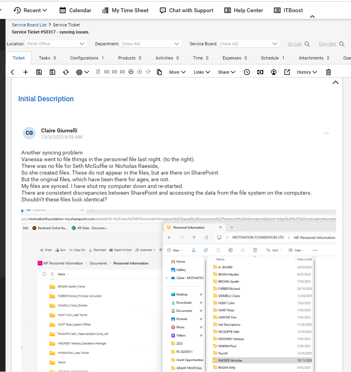This screenshot has width=351, height=372.
Task: Collapse the Initial Description section chevron
Action: (x=335, y=83)
